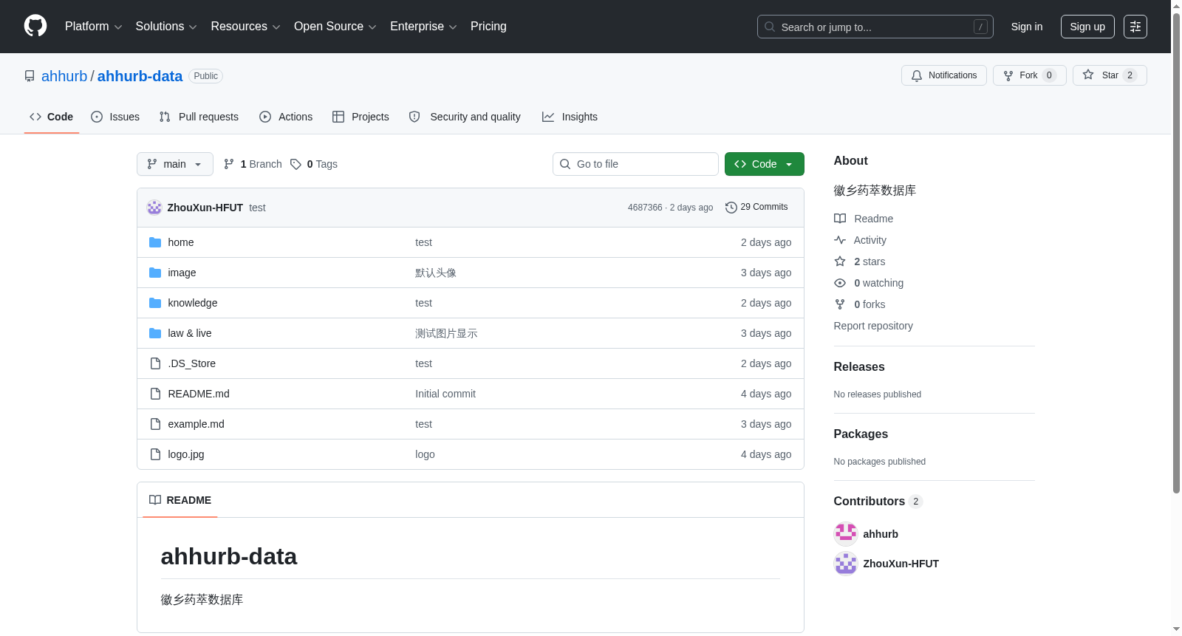
Task: Expand the Platform menu
Action: tap(94, 27)
